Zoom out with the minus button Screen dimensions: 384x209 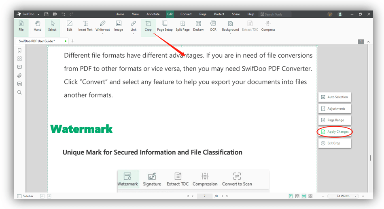(x=323, y=196)
